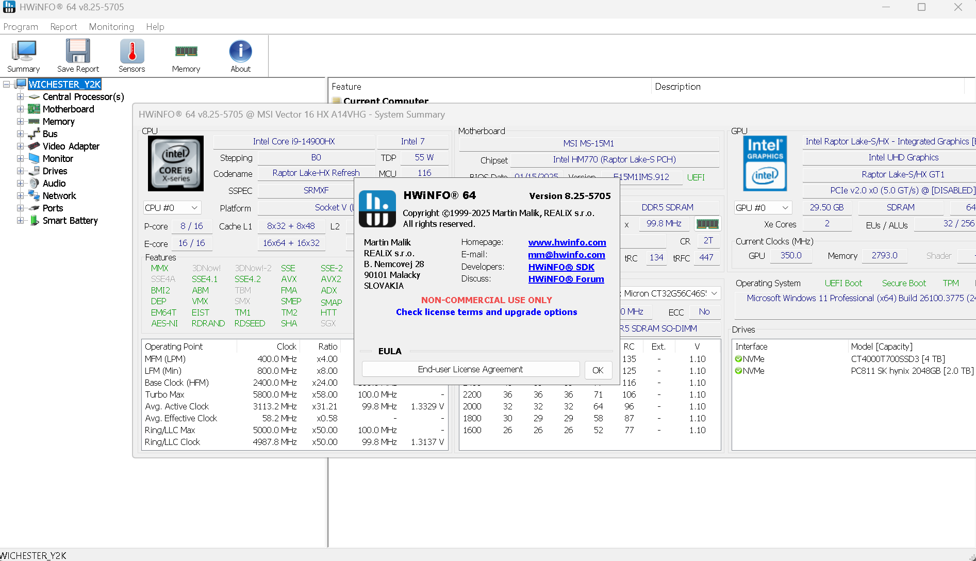Open the HWiNFO Forum link
Viewport: 976px width, 561px height.
click(x=566, y=279)
